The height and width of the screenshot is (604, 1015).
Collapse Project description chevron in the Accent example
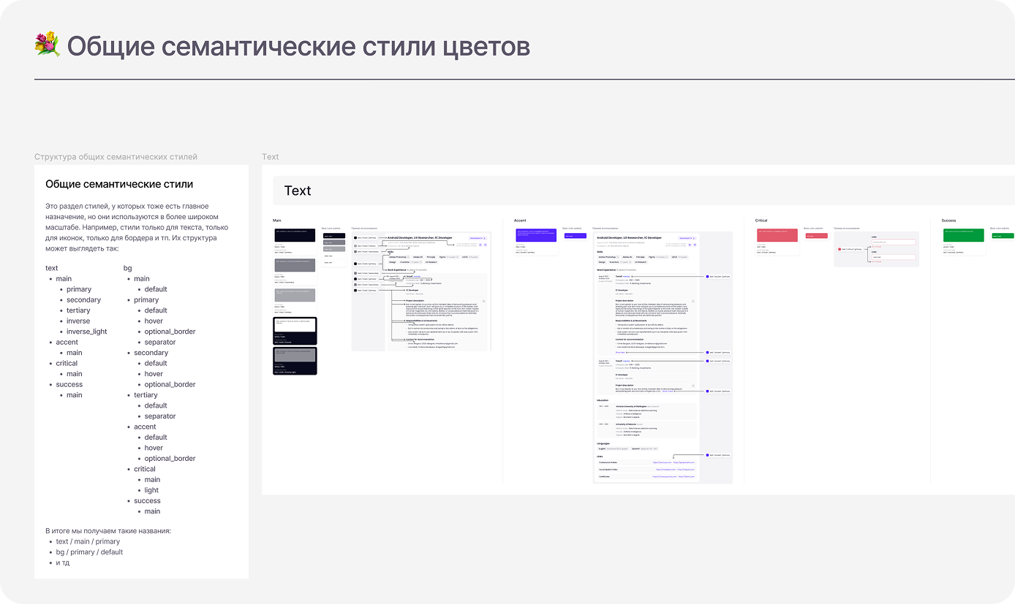click(x=693, y=301)
